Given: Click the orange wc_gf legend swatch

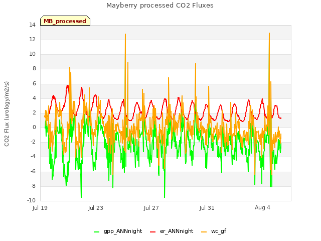Looking at the screenshot, I should 204,232.
